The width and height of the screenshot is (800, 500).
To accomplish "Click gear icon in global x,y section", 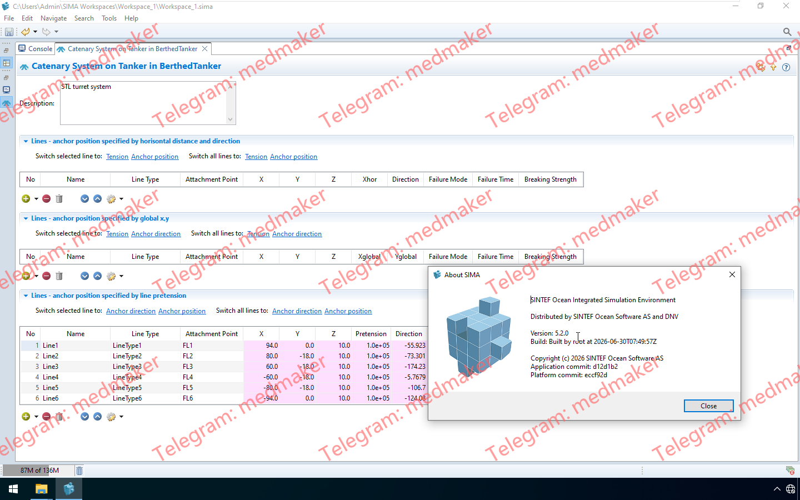I will (x=111, y=276).
